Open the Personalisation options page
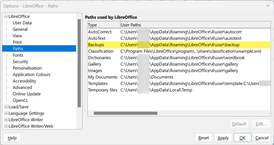 pyautogui.click(x=27, y=68)
